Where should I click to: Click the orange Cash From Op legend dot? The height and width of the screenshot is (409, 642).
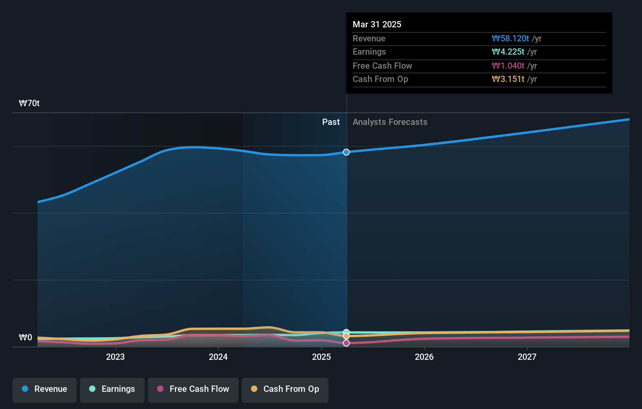pos(254,389)
